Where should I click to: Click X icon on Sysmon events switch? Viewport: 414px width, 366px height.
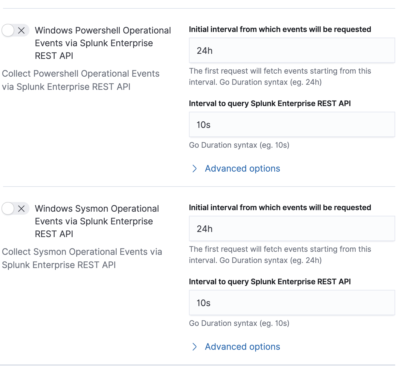[x=22, y=209]
